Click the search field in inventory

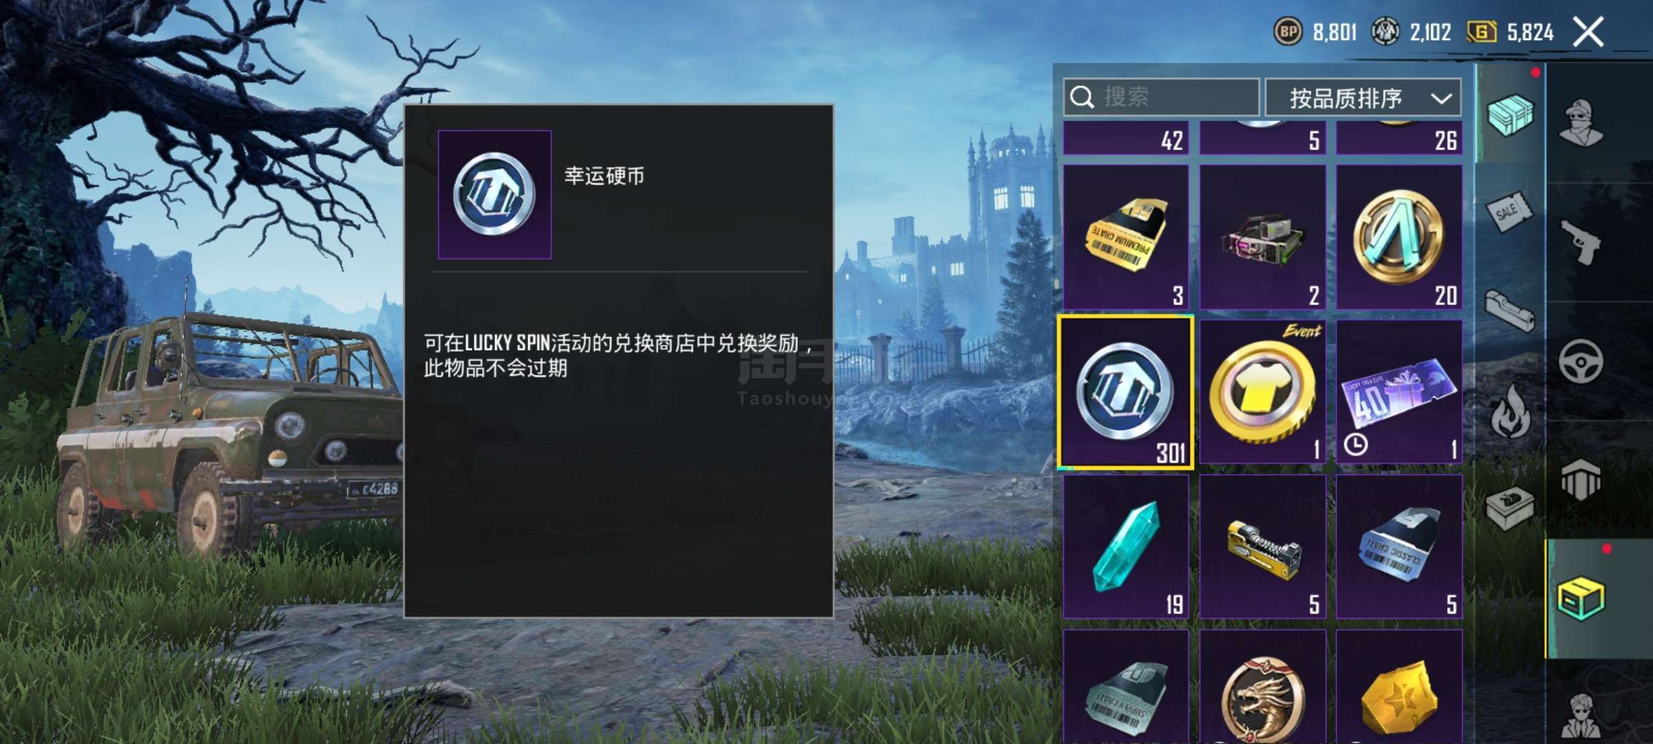pos(1161,97)
